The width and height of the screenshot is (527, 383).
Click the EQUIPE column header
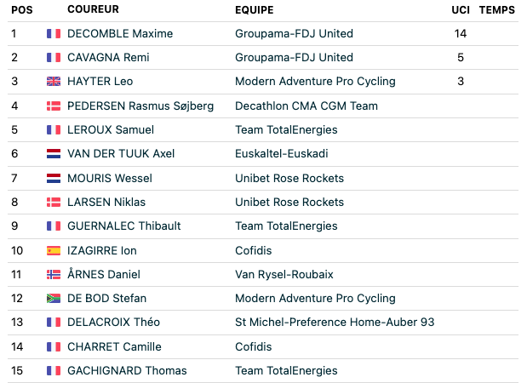tap(255, 9)
